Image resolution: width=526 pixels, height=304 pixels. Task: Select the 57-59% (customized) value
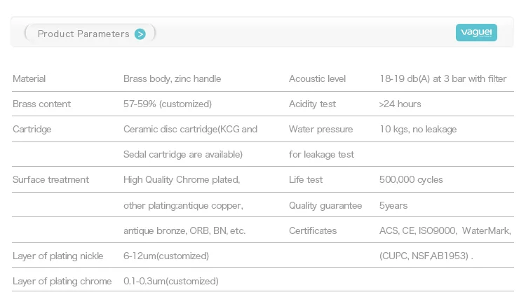click(x=167, y=104)
